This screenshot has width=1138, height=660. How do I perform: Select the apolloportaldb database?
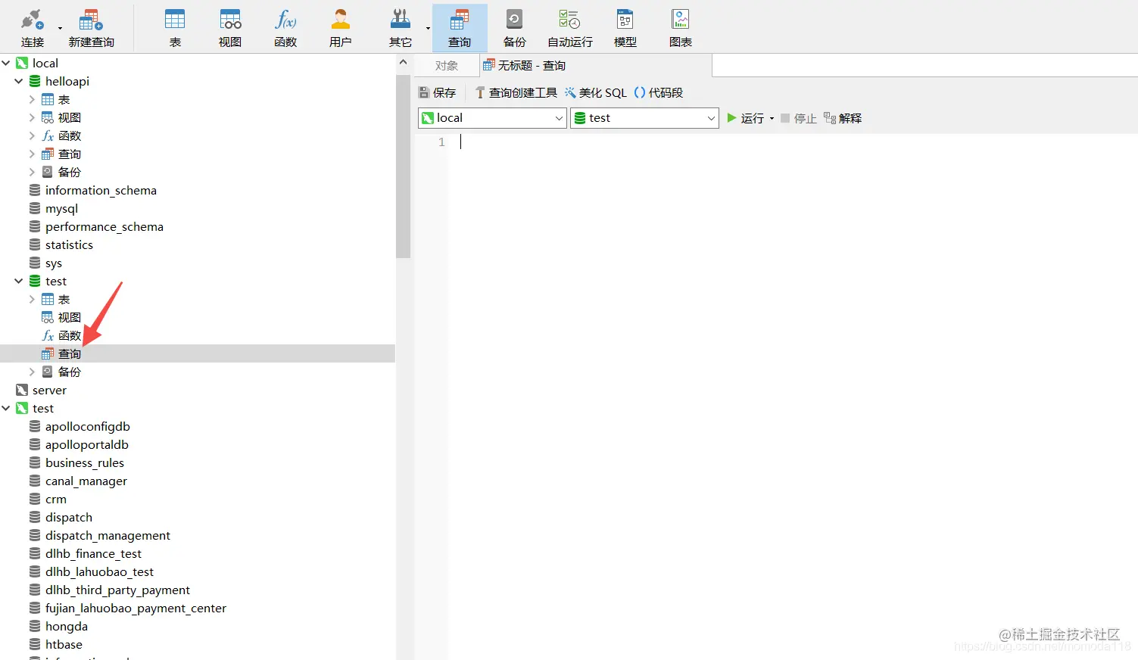click(79, 444)
